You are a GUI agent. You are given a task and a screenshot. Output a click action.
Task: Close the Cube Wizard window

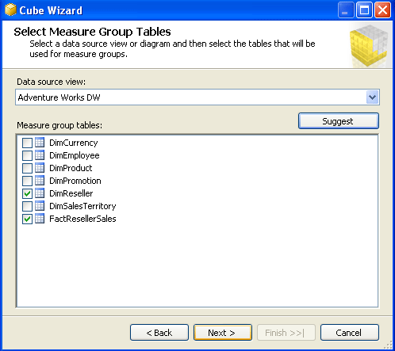point(382,10)
